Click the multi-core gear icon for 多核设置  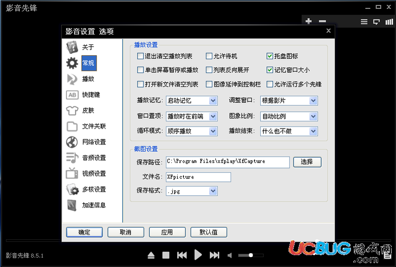coord(72,189)
